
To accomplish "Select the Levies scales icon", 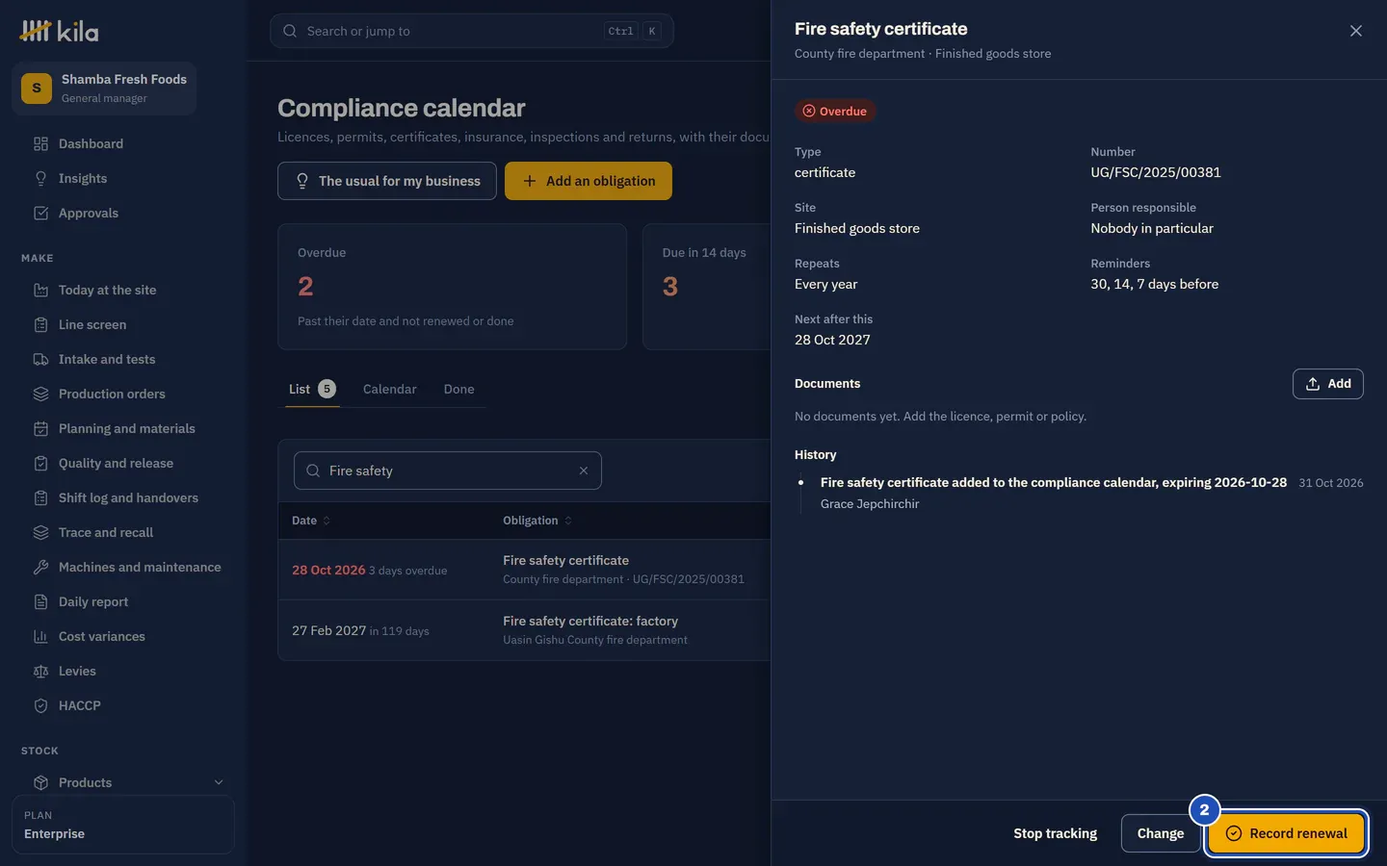I will click(40, 671).
